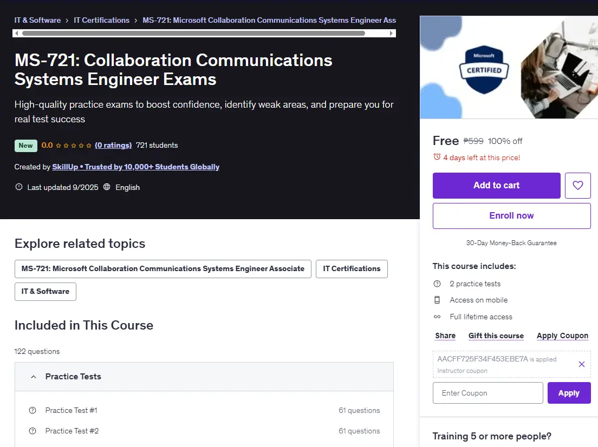Click the Enter Coupon input field
598x447 pixels.
(x=488, y=393)
